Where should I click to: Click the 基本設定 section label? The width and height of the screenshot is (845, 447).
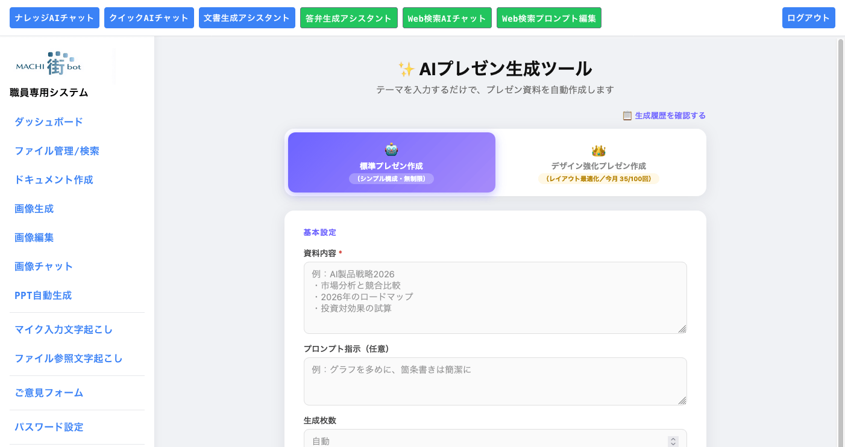(x=320, y=232)
